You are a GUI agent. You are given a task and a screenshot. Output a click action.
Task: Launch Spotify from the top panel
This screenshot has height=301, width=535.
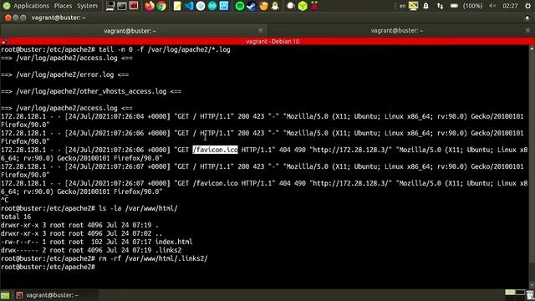click(240, 6)
